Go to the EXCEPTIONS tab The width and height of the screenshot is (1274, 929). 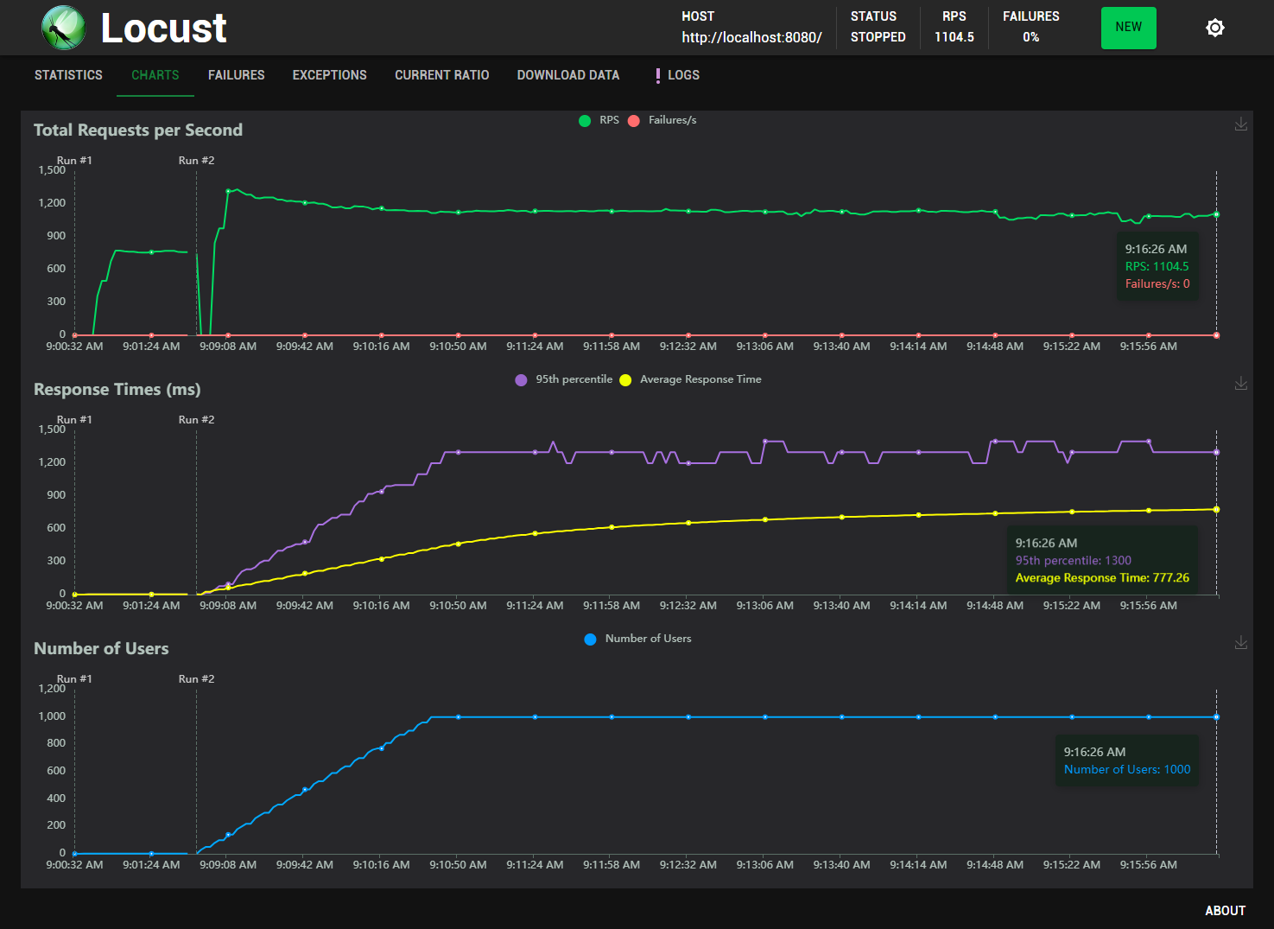pos(330,75)
